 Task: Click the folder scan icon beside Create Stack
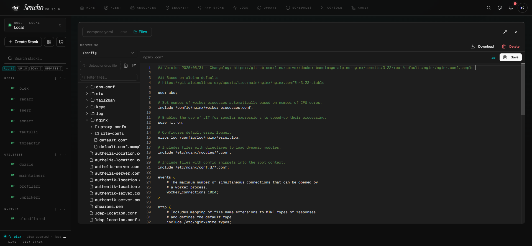point(61,42)
